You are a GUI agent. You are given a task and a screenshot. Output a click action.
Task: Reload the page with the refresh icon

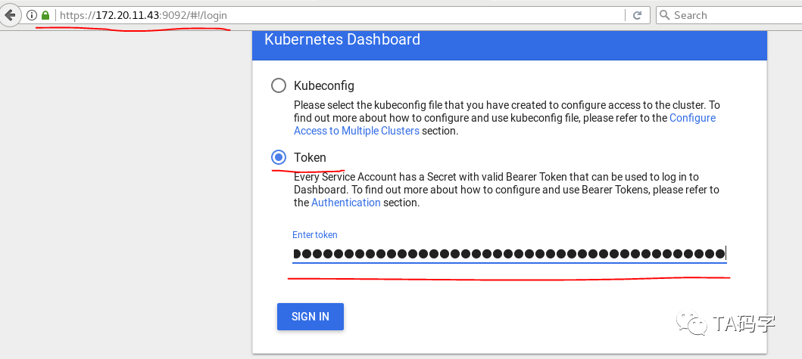(x=637, y=15)
